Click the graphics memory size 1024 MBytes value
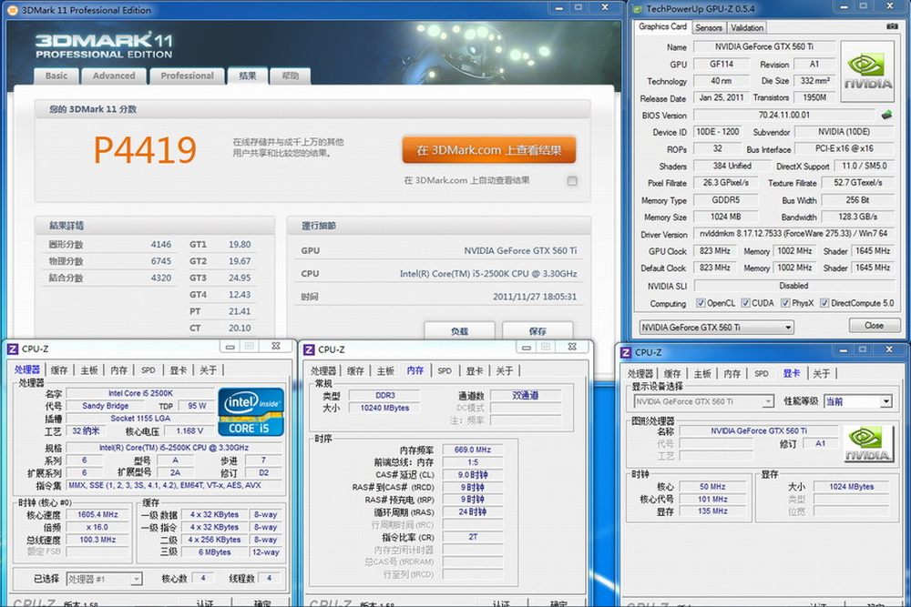This screenshot has width=911, height=607. point(851,487)
